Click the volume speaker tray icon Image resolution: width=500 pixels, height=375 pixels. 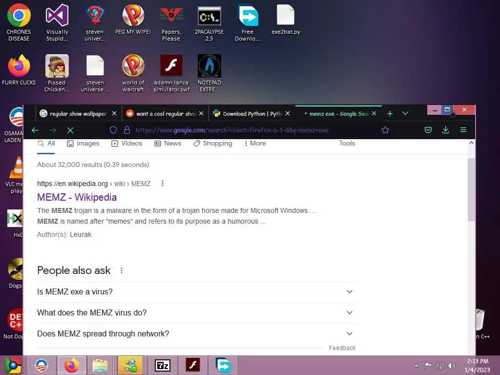click(452, 365)
